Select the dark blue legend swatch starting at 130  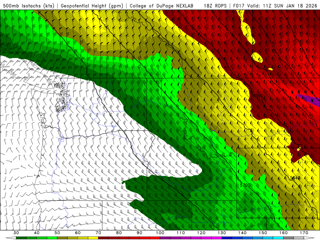click(x=227, y=238)
